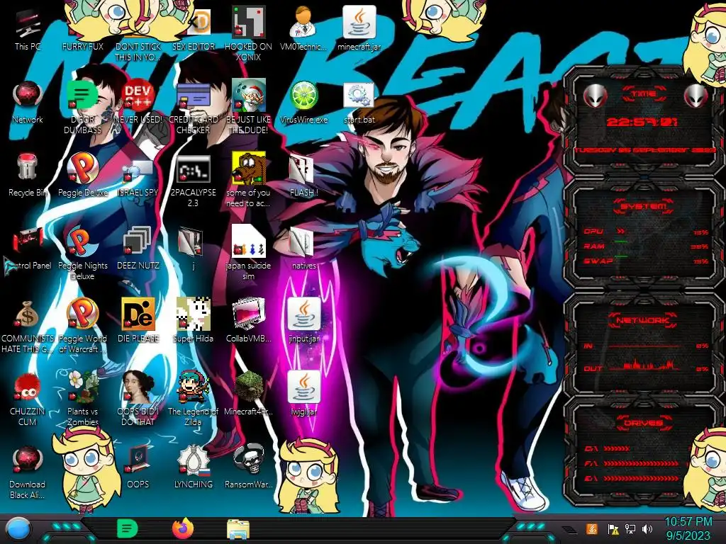Open the Download Black Ali... shortcut
Screen dimensions: 726x544
tap(28, 472)
